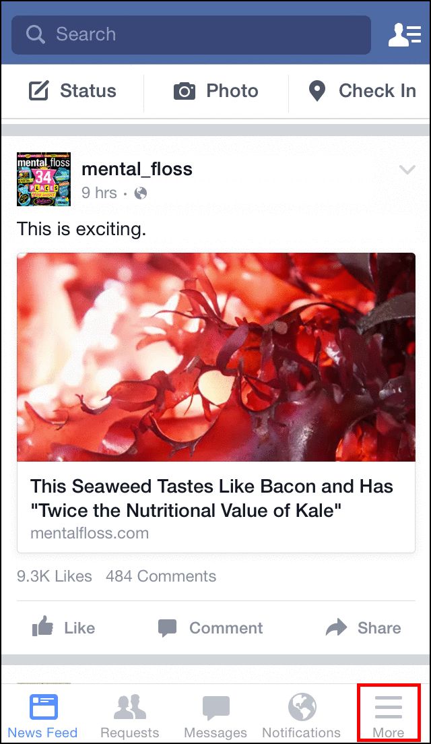
Task: Open the Requests tab
Action: coord(129,716)
